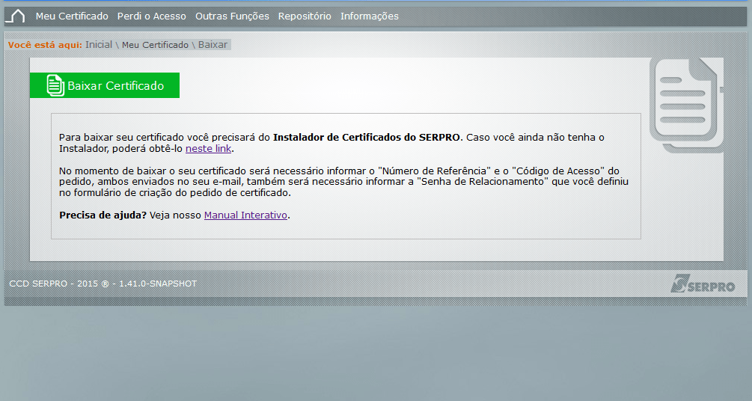Open the Perdi o Acesso menu

click(x=152, y=16)
